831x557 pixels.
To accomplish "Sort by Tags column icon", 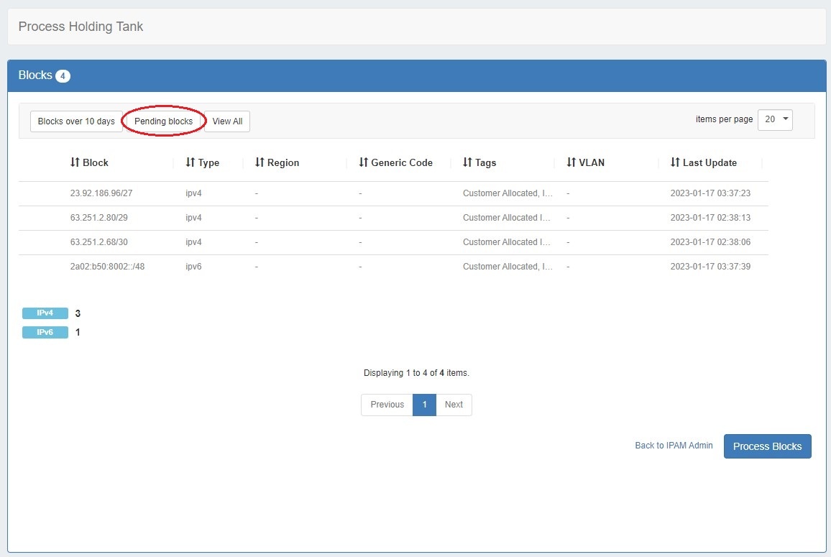I will point(467,163).
